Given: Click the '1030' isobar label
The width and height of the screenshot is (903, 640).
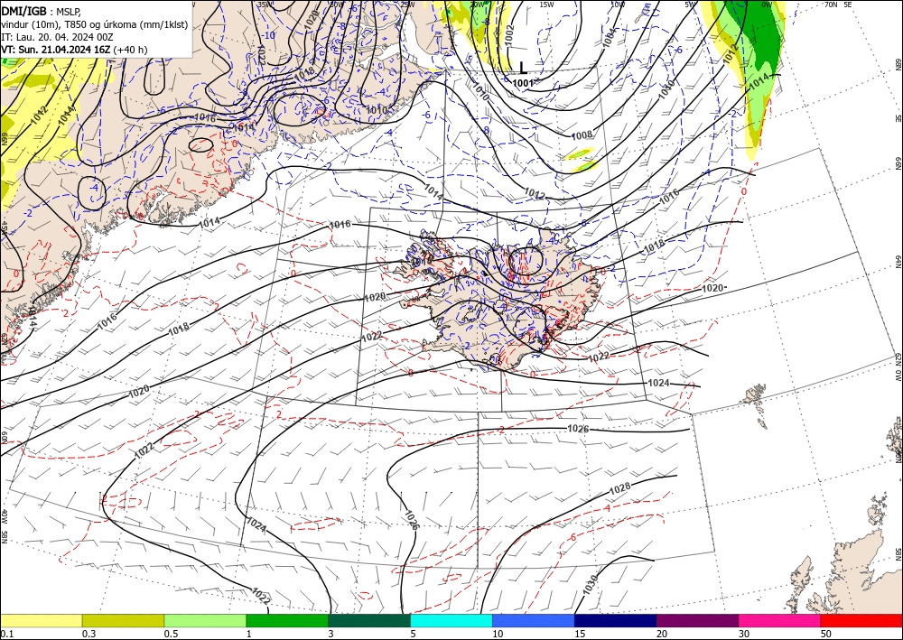Looking at the screenshot, I should [x=590, y=587].
